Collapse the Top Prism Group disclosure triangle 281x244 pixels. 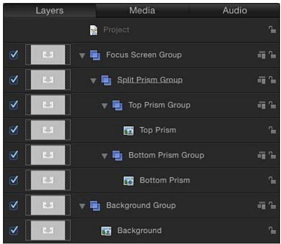coord(104,106)
